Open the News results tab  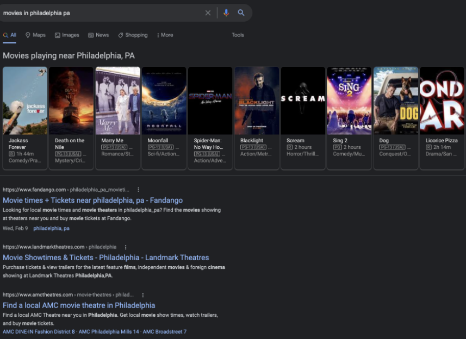point(98,35)
